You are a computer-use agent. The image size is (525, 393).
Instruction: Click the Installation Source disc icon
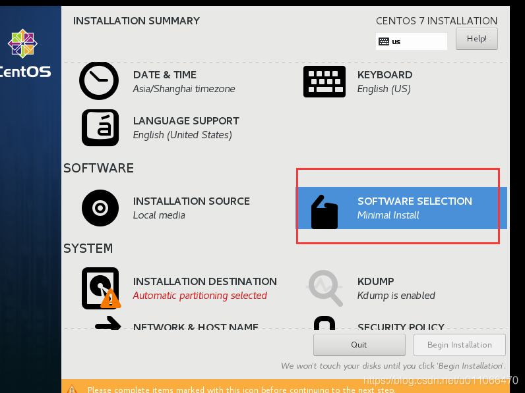[100, 208]
